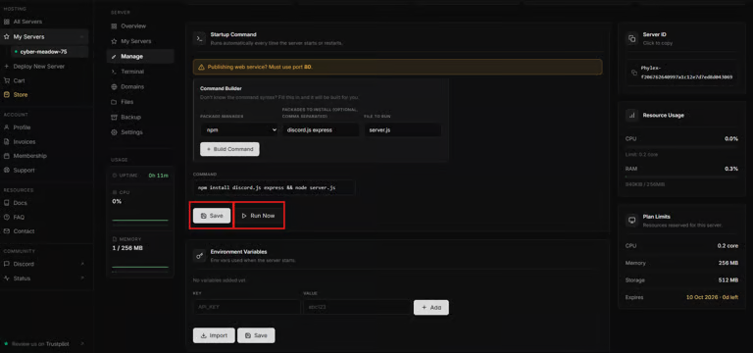Open My Servers in server menu

136,41
